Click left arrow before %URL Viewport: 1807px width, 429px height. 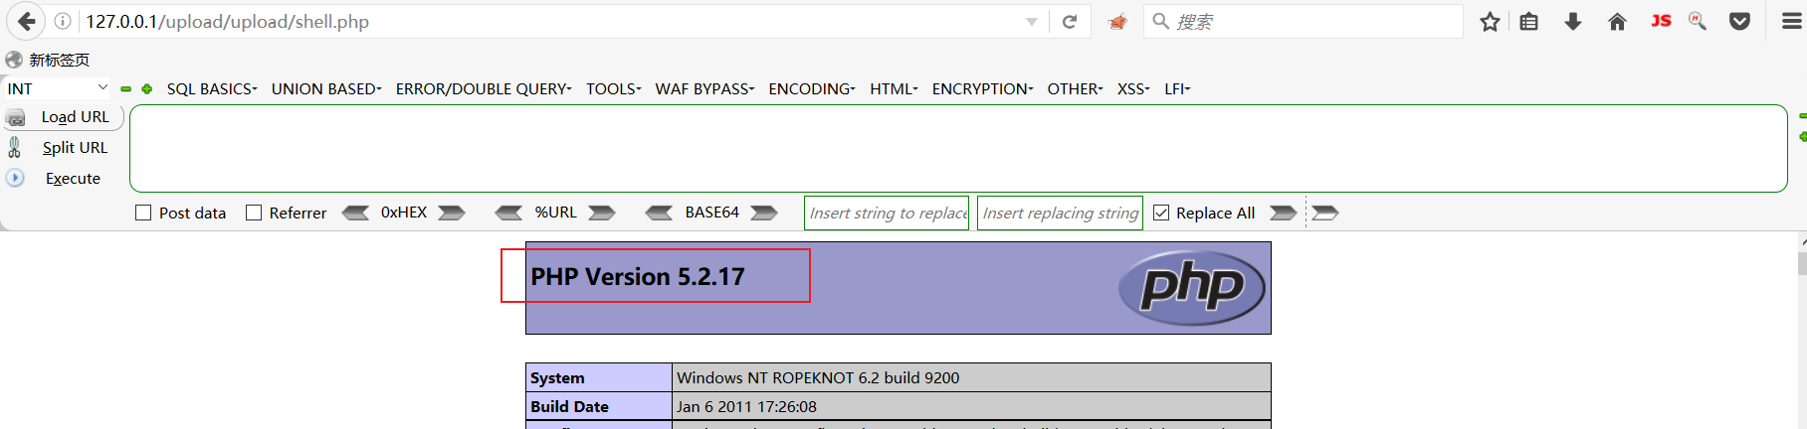[x=509, y=213]
